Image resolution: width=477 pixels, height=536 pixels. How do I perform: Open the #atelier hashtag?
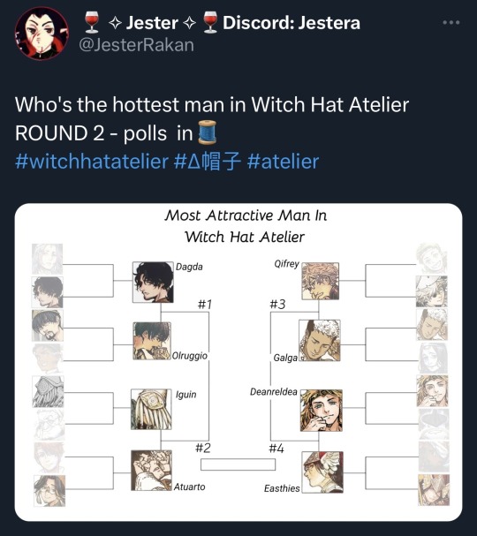pos(283,162)
